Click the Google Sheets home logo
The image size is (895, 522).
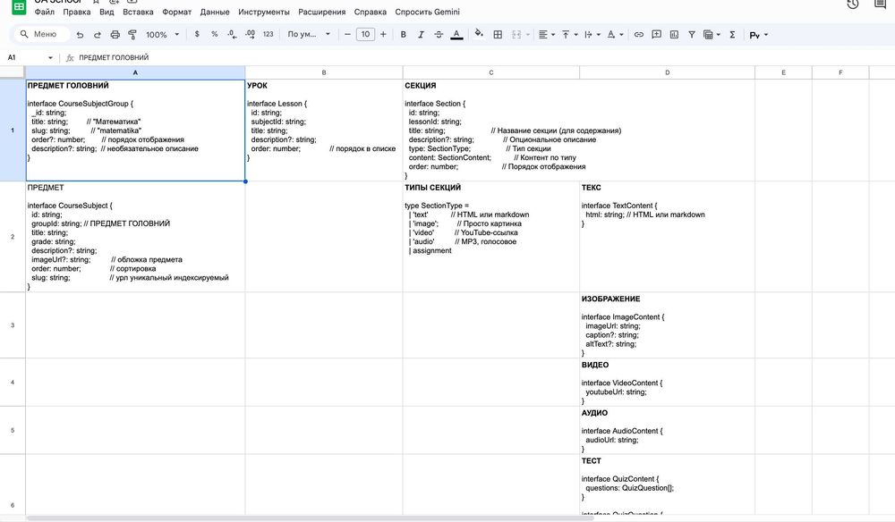(x=19, y=7)
